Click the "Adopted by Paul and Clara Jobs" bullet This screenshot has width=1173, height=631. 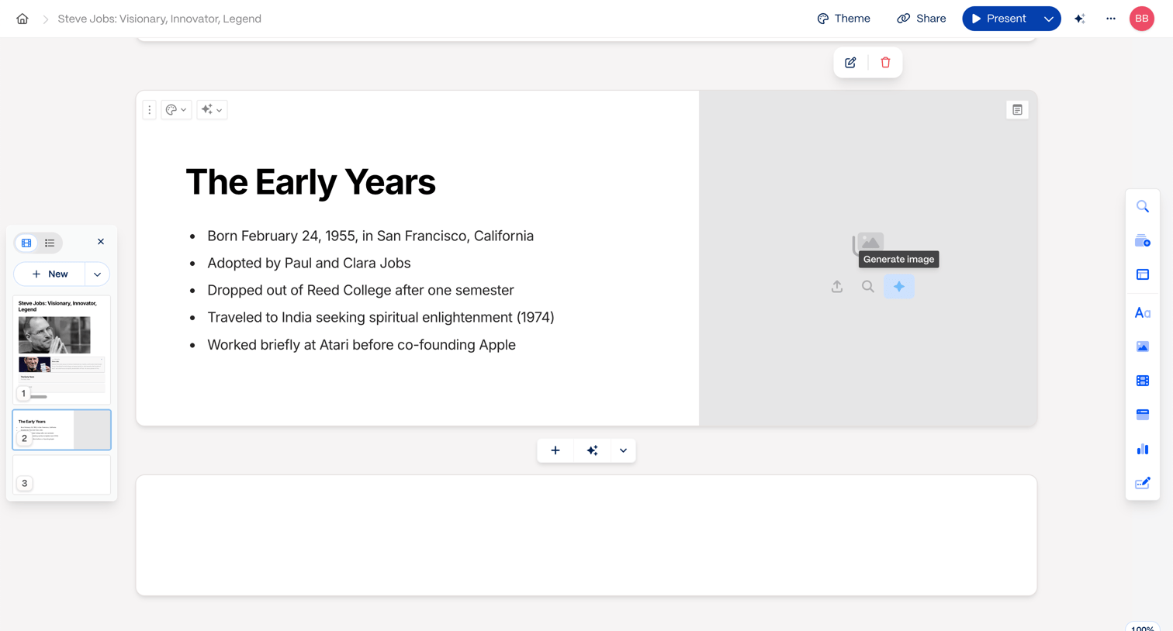click(x=309, y=263)
